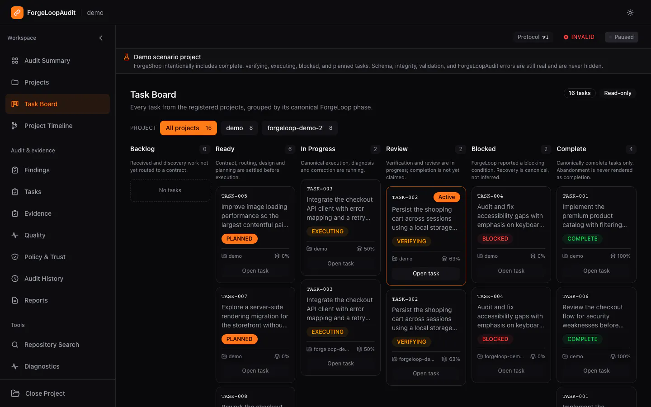This screenshot has height=407, width=651.
Task: Click the Improve image loading performance title
Action: [x=255, y=216]
